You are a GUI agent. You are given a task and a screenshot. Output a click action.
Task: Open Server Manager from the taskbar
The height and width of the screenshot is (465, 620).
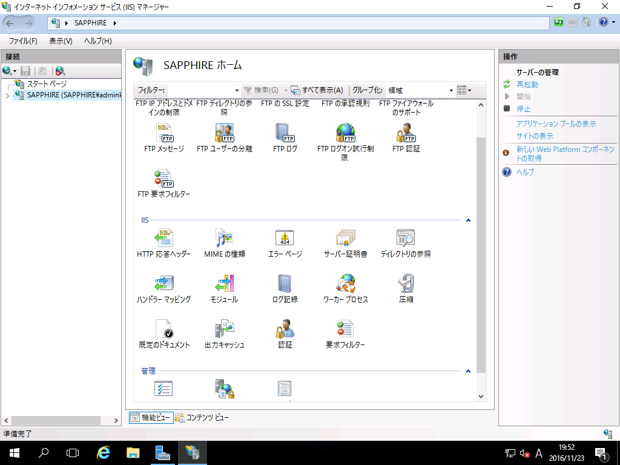tap(162, 453)
